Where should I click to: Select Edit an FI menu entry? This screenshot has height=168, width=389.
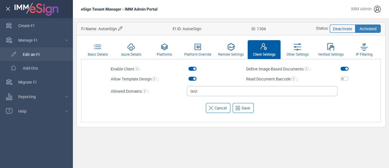tap(36, 54)
